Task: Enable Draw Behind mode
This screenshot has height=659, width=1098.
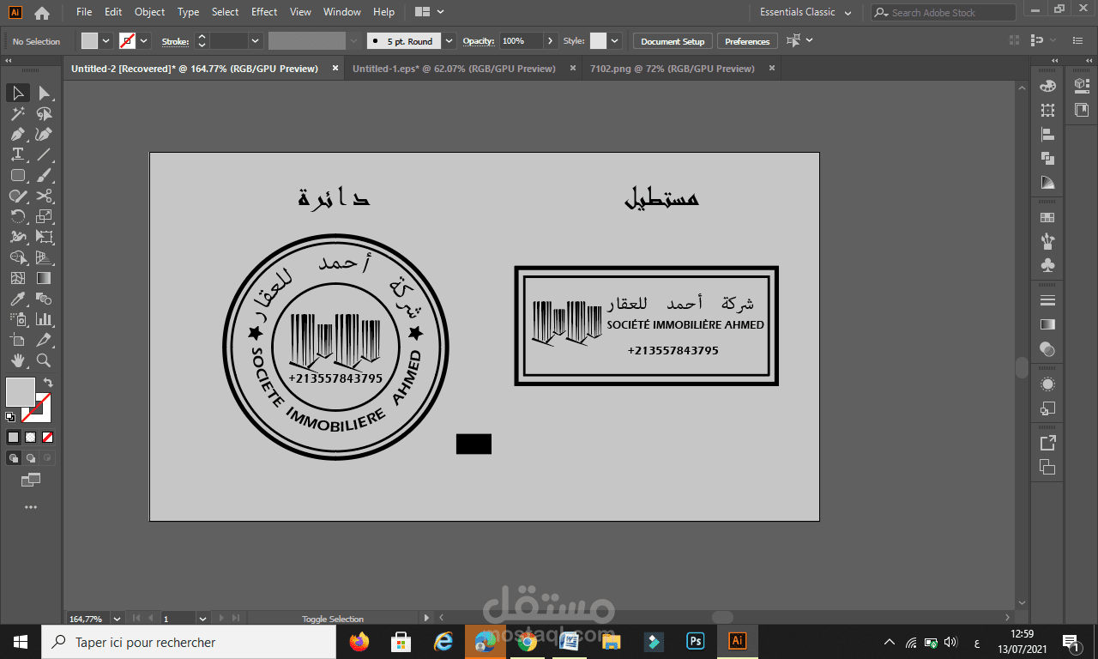Action: [x=31, y=458]
